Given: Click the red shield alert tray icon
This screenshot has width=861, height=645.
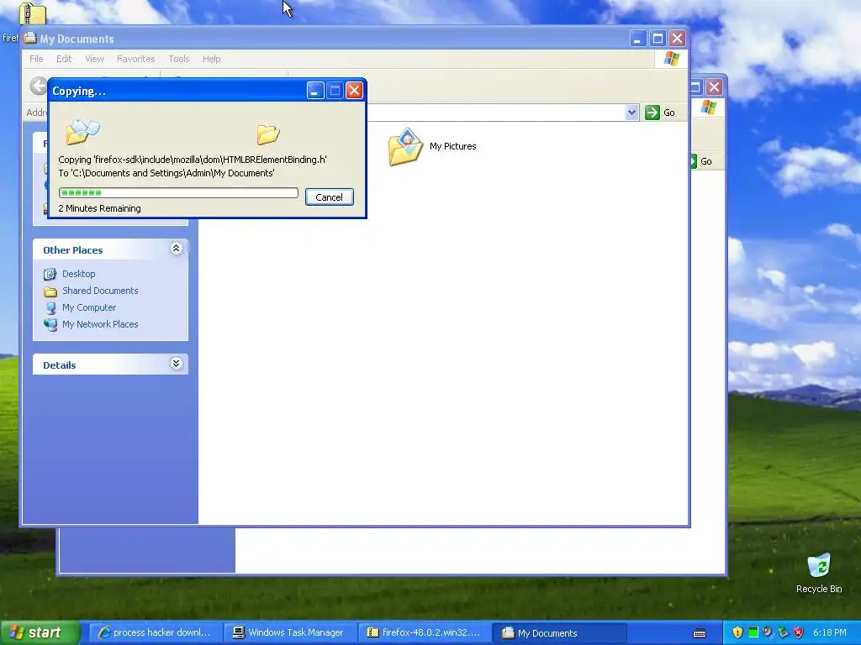Looking at the screenshot, I should (799, 632).
